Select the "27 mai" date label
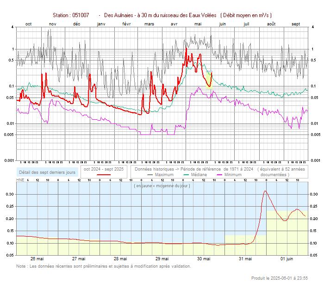 (79, 259)
